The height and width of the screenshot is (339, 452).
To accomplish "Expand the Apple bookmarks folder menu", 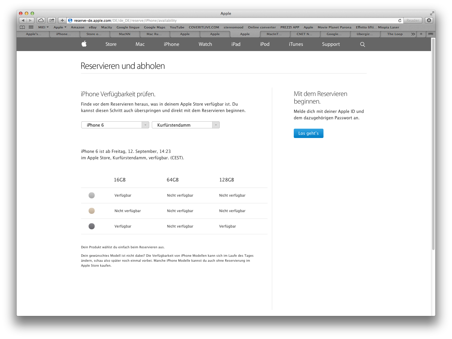I will coord(60,27).
